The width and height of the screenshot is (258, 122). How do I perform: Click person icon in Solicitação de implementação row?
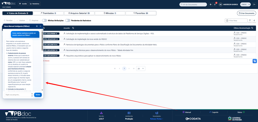(x=64, y=33)
